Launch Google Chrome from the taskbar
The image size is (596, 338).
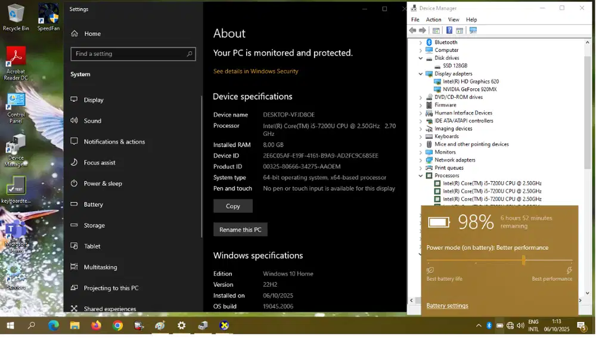[117, 325]
